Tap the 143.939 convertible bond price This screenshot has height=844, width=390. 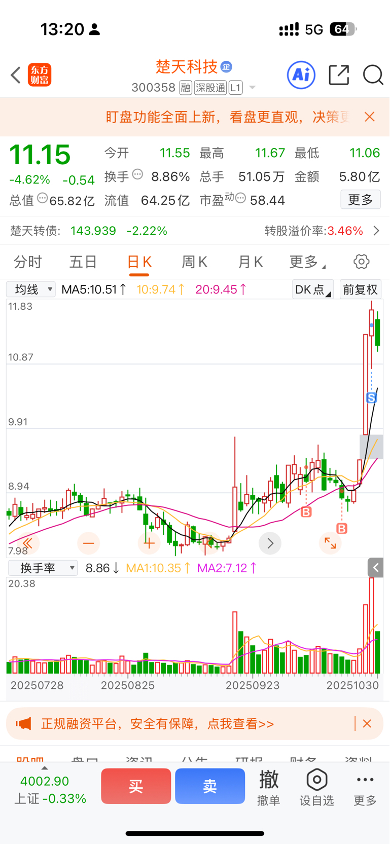pos(93,231)
